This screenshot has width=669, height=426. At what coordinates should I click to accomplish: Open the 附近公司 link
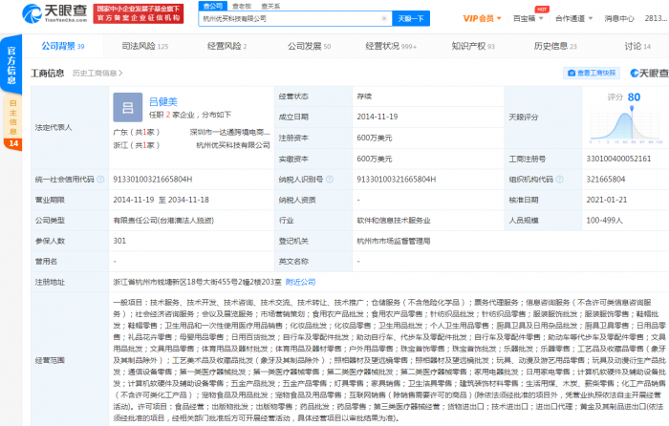[x=301, y=282]
